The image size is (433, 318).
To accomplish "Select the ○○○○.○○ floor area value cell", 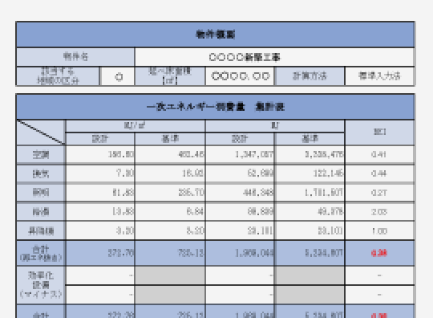I will 240,76.
